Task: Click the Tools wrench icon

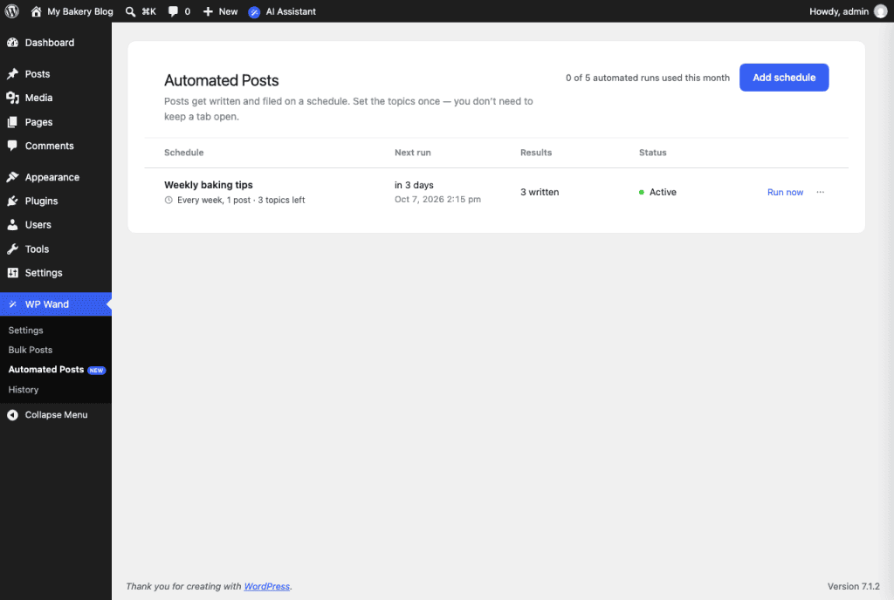Action: coord(12,249)
